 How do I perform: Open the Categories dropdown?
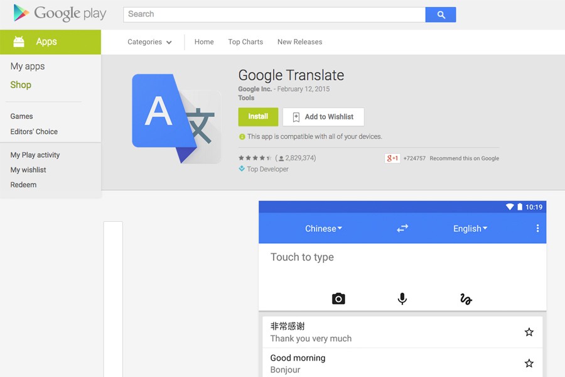149,42
